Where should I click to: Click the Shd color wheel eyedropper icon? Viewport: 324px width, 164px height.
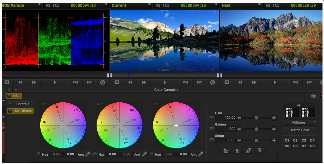[x=88, y=154]
